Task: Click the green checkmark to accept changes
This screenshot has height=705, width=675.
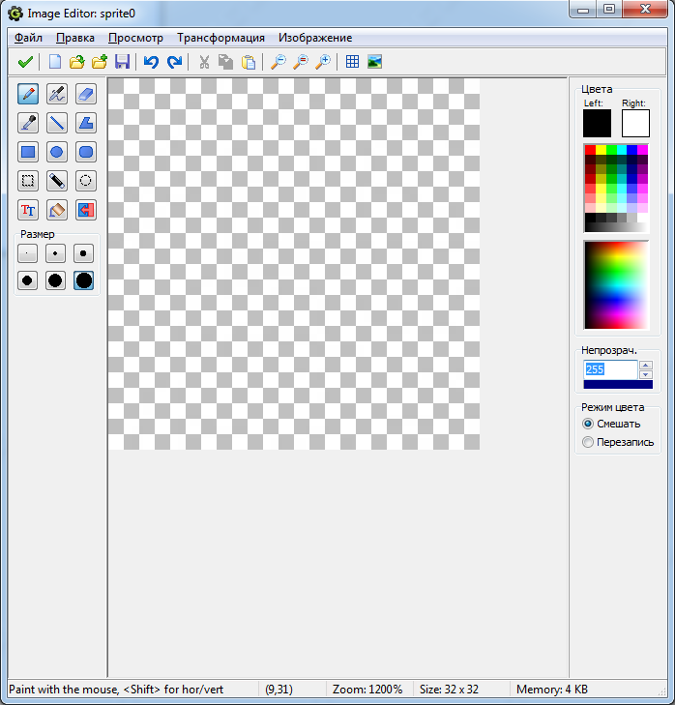Action: 25,62
